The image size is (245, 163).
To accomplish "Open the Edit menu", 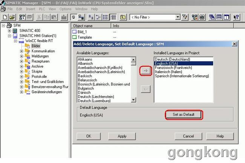I will point(19,9).
